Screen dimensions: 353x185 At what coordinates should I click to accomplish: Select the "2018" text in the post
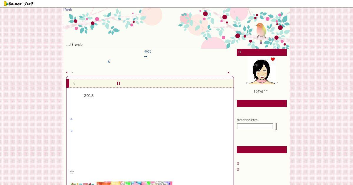89,96
